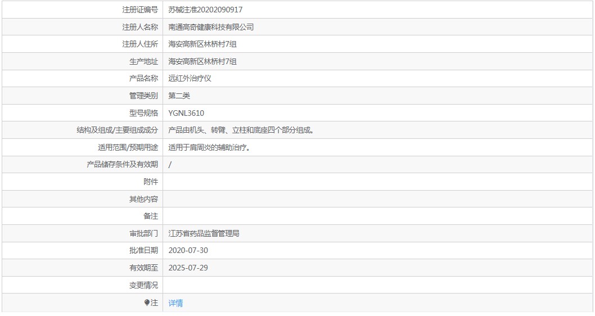Select expiry date 2025-07-29
Image resolution: width=595 pixels, height=316 pixels.
click(x=188, y=268)
